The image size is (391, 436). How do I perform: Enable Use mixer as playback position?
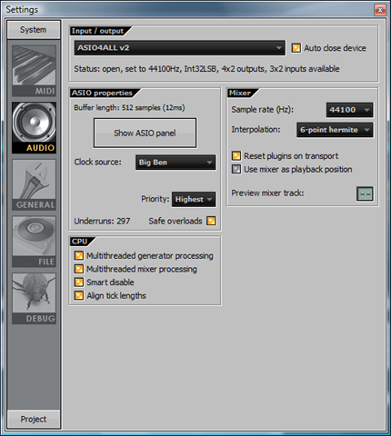click(236, 169)
